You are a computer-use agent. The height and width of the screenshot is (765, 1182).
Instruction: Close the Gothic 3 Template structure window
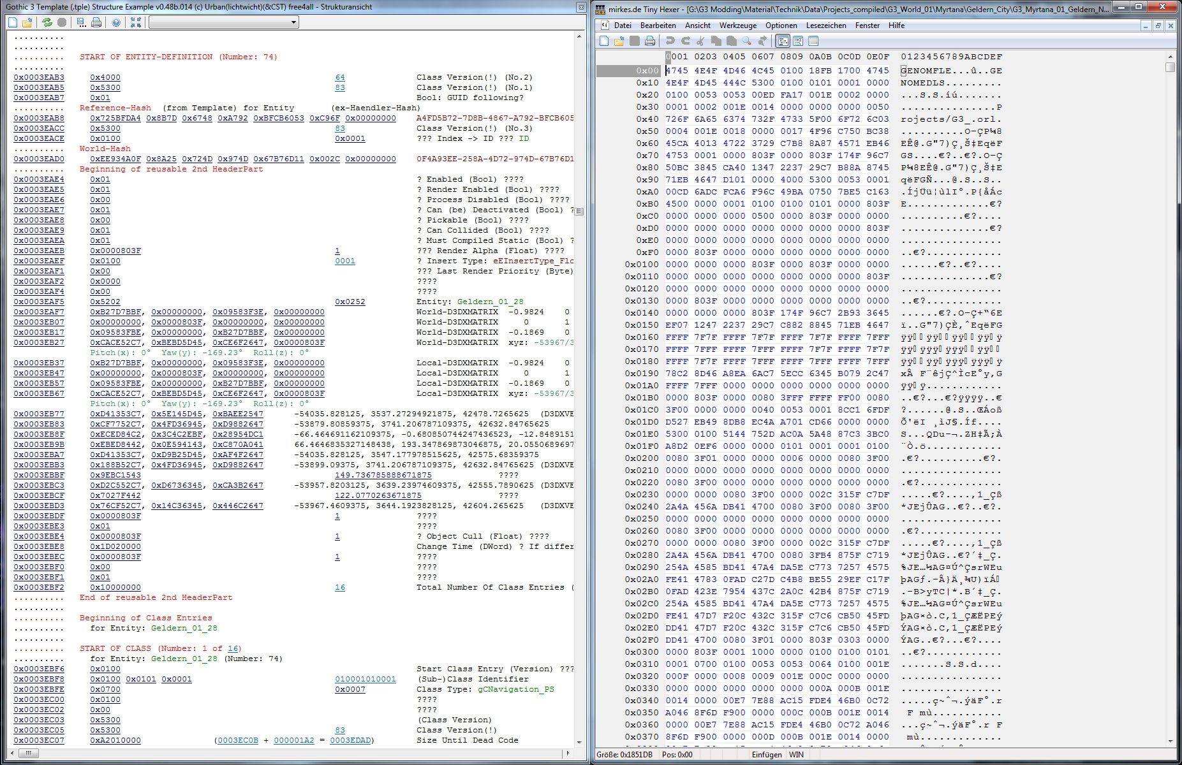[x=580, y=7]
